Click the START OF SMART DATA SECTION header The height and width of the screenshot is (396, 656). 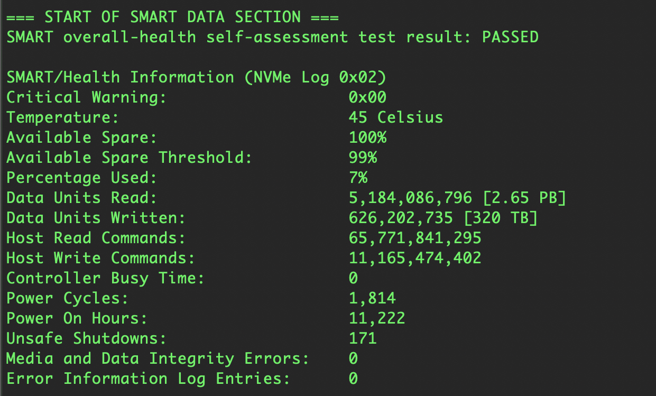(x=172, y=17)
